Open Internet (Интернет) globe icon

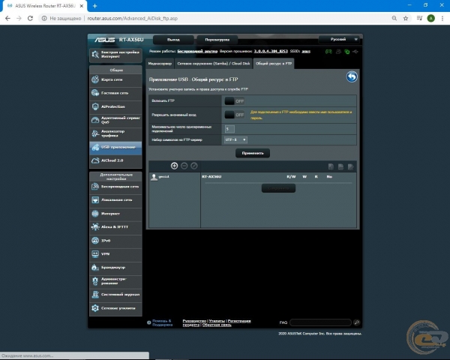click(95, 214)
